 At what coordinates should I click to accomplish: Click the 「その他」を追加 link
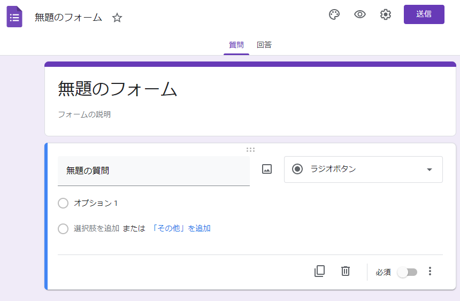181,228
